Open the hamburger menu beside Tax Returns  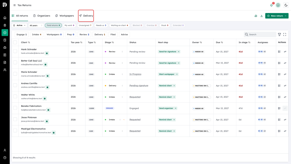pos(14,5)
